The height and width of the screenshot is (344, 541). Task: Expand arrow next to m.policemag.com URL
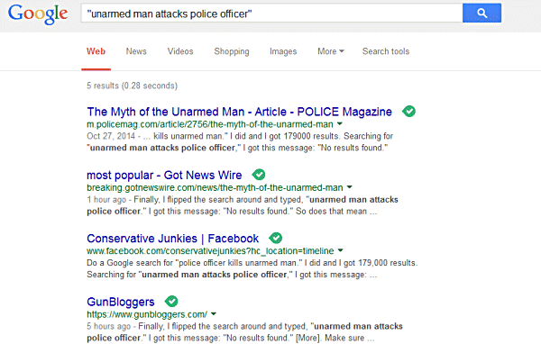tap(340, 123)
